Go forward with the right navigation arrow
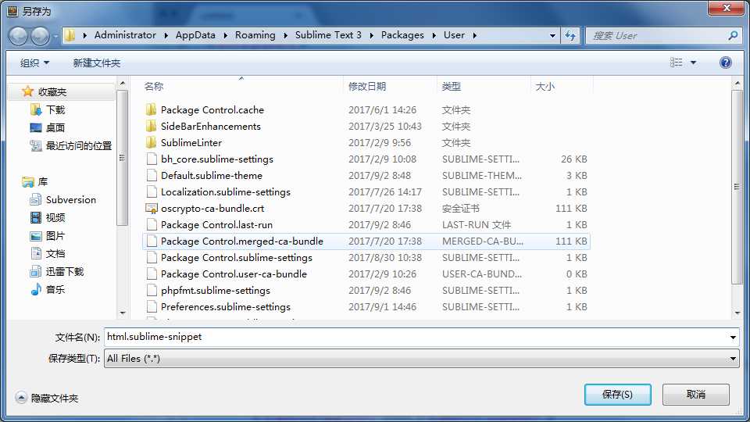The height and width of the screenshot is (422, 750). coord(40,36)
